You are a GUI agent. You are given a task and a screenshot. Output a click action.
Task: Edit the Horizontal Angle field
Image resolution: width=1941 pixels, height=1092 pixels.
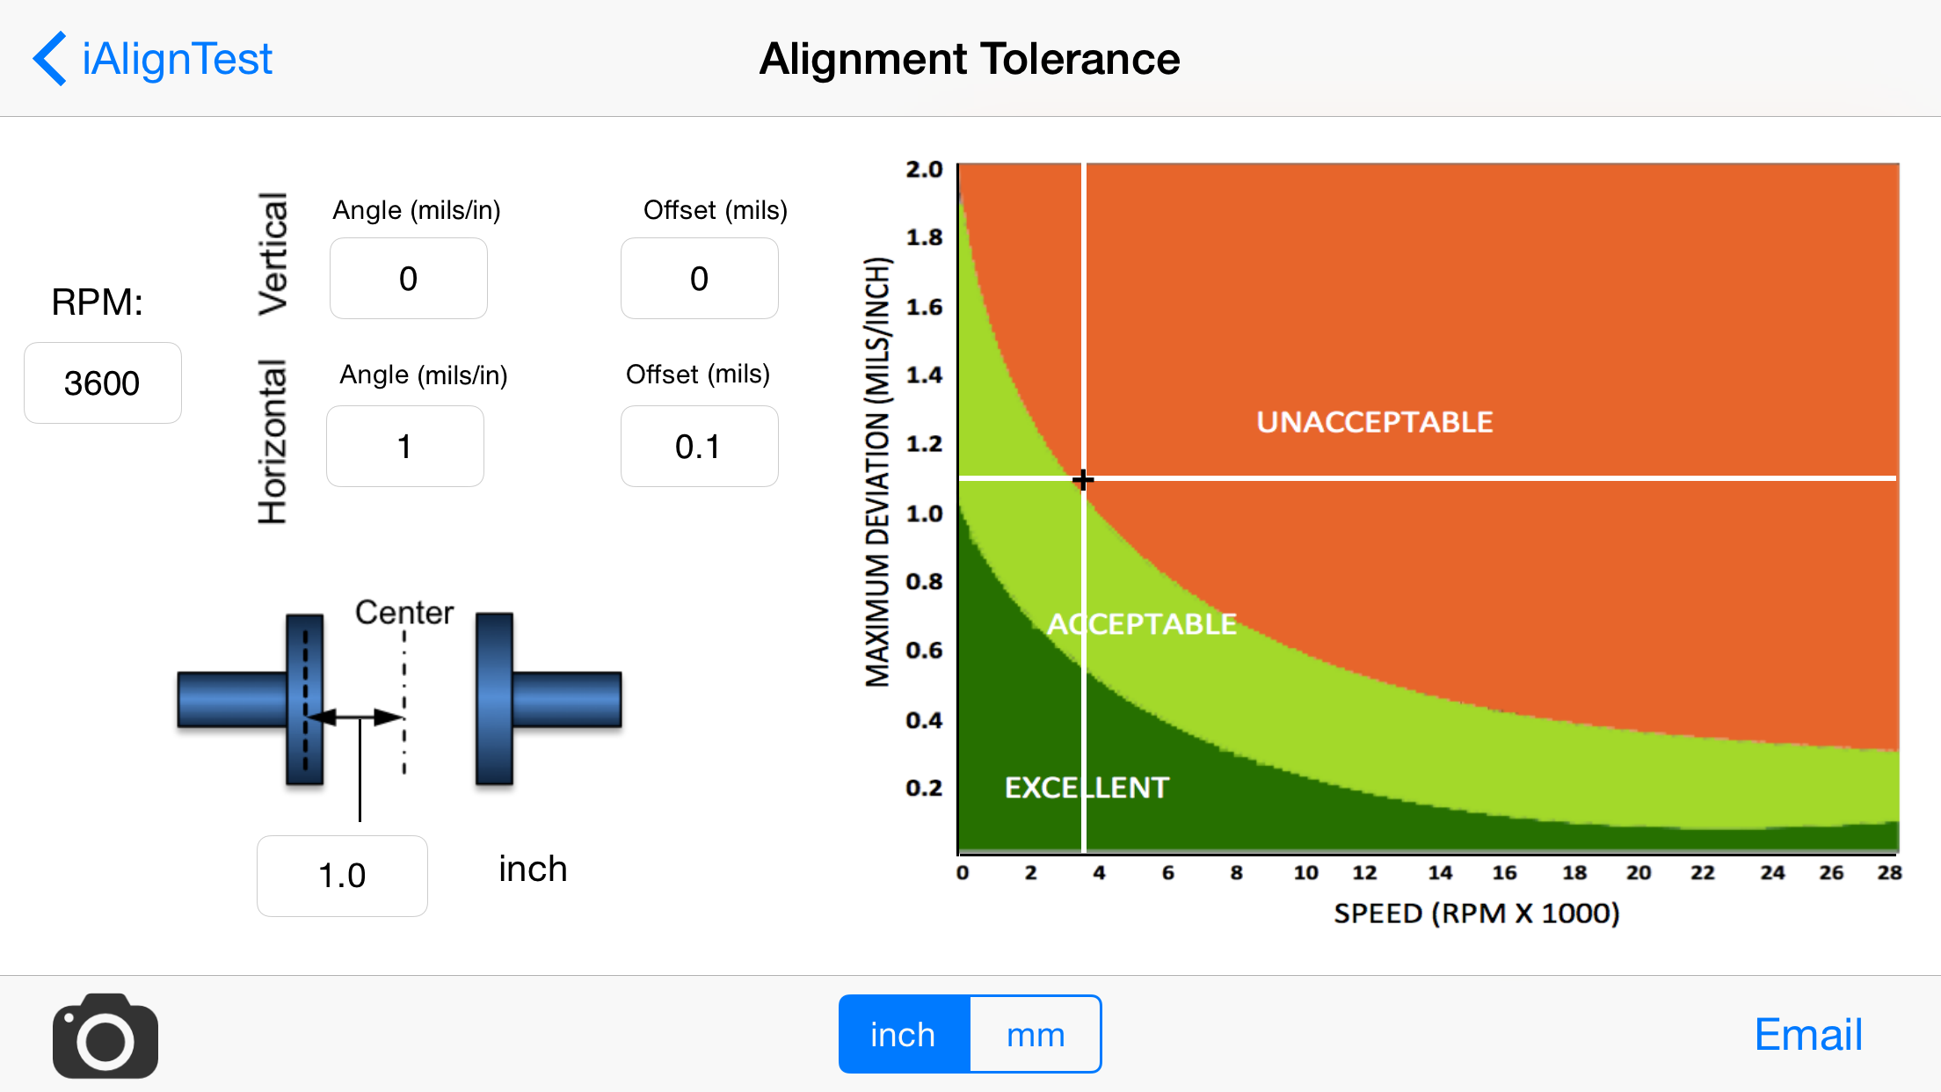pyautogui.click(x=405, y=447)
